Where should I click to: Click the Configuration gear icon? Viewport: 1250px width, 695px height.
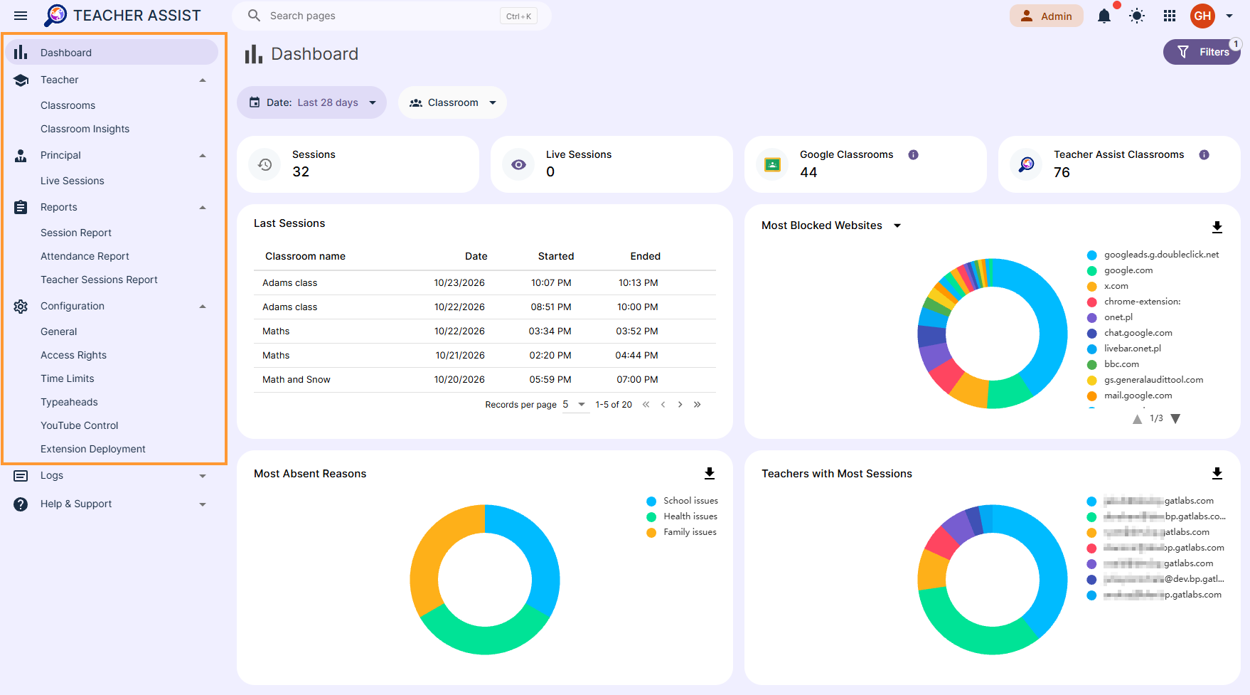click(21, 307)
